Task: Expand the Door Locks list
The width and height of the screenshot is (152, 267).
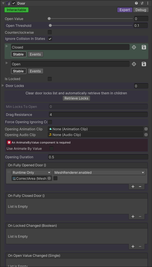Action: click(3, 86)
